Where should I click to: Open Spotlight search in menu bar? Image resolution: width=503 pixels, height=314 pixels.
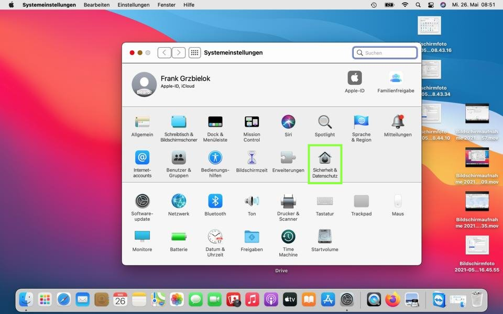click(x=418, y=5)
